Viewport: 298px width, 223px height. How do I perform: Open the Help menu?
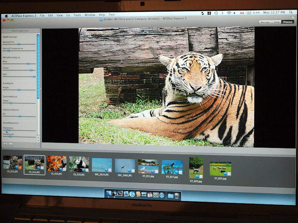coord(102,14)
